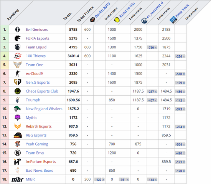The width and height of the screenshot is (211, 184).
Task: Click the Team Liquid logo
Action: tap(18, 47)
